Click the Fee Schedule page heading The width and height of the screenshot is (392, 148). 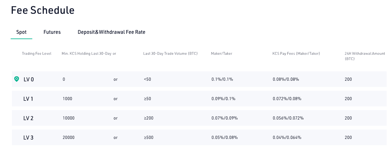point(43,10)
